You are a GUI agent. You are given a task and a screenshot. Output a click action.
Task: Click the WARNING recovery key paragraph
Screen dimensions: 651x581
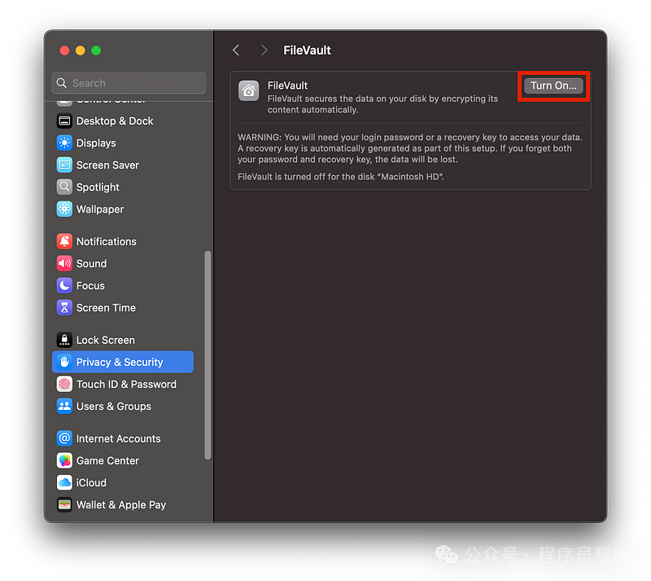tap(410, 148)
